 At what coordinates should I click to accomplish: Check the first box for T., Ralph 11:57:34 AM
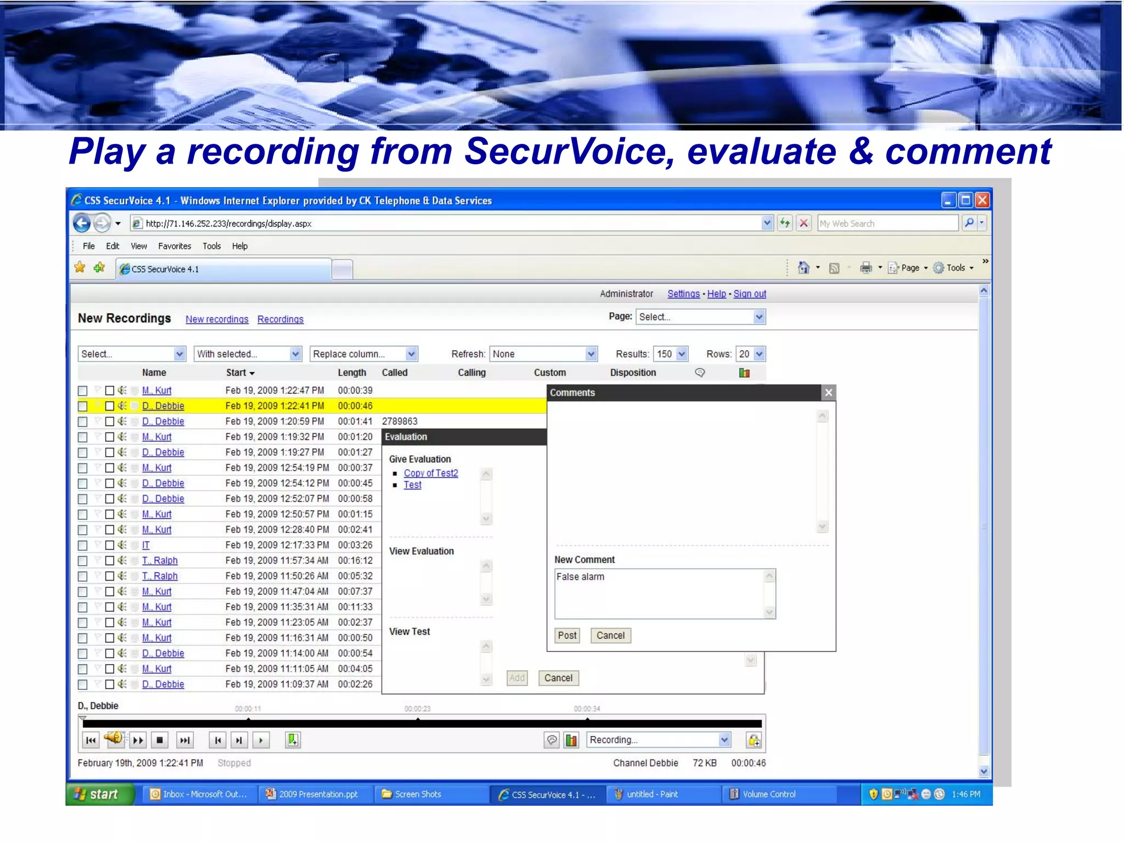(x=83, y=561)
